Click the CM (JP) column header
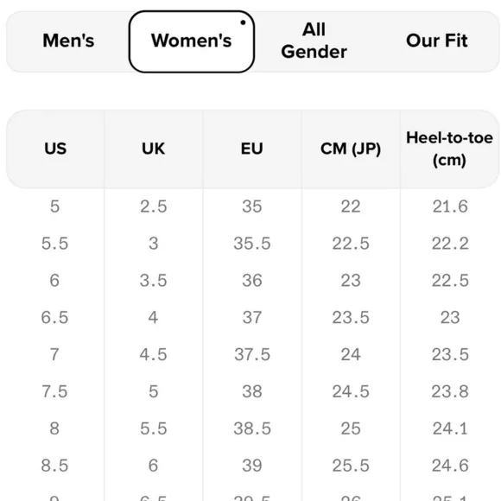 click(x=351, y=149)
